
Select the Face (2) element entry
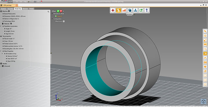[x=60, y=16]
